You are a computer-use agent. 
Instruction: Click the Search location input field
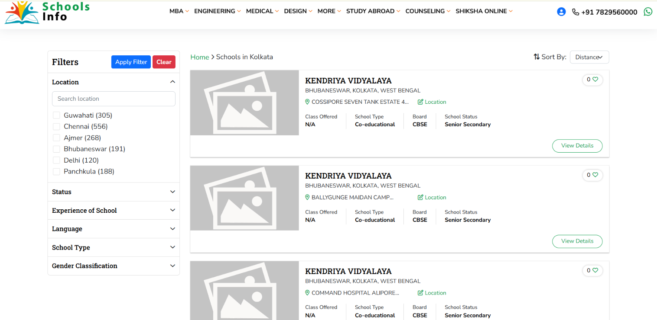tap(114, 99)
